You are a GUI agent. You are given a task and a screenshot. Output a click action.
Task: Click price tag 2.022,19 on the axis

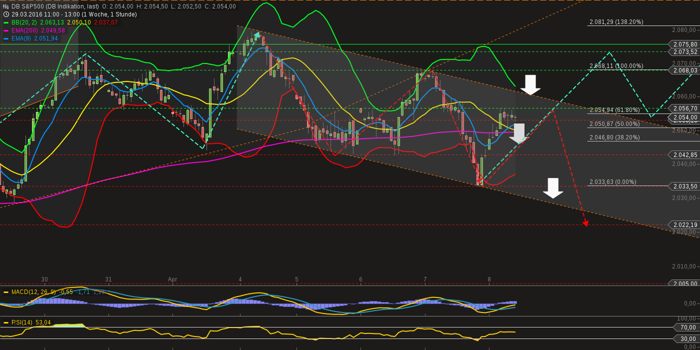(684, 225)
